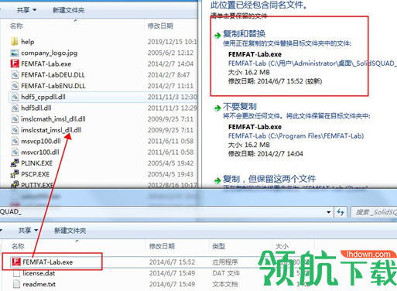Click the readme.txt file name
397x291 pixels.
pyautogui.click(x=39, y=284)
